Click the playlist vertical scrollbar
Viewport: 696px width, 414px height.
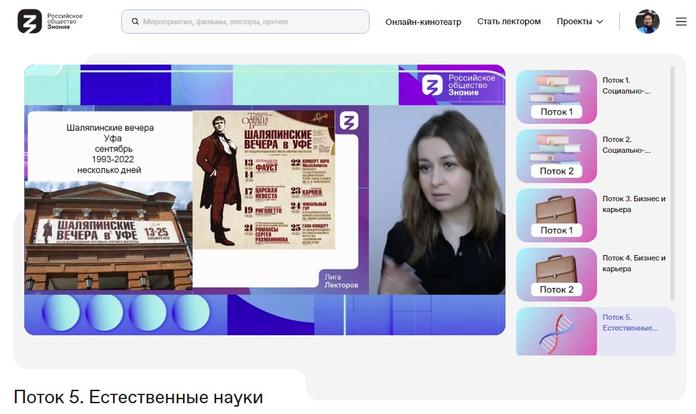[x=672, y=182]
